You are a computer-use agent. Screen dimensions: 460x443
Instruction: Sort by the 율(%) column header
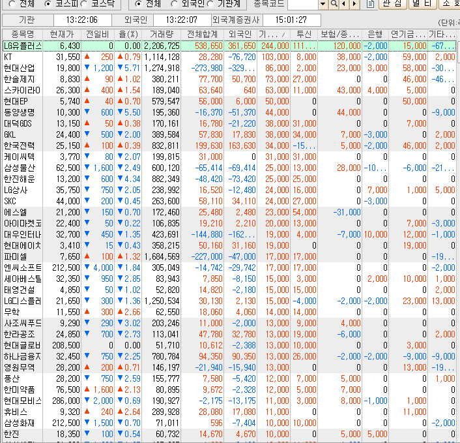[128, 34]
